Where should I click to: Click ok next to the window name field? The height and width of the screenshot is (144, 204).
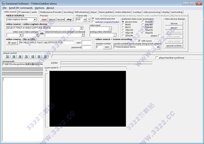tap(158, 47)
